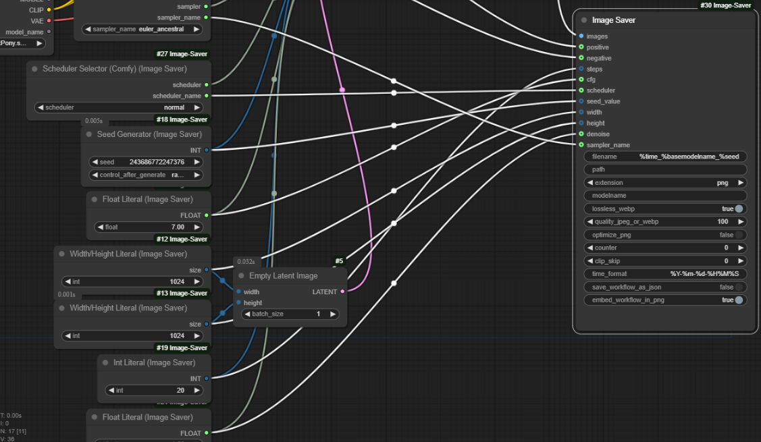761x442 pixels.
Task: Edit the path field
Action: 665,169
